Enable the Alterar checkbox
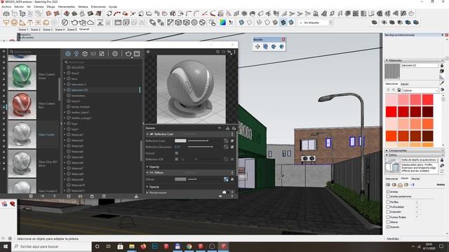 [x=388, y=222]
